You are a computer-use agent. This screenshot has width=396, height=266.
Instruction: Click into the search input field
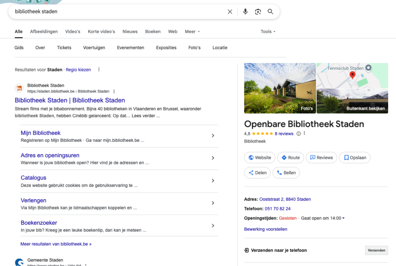click(x=116, y=12)
